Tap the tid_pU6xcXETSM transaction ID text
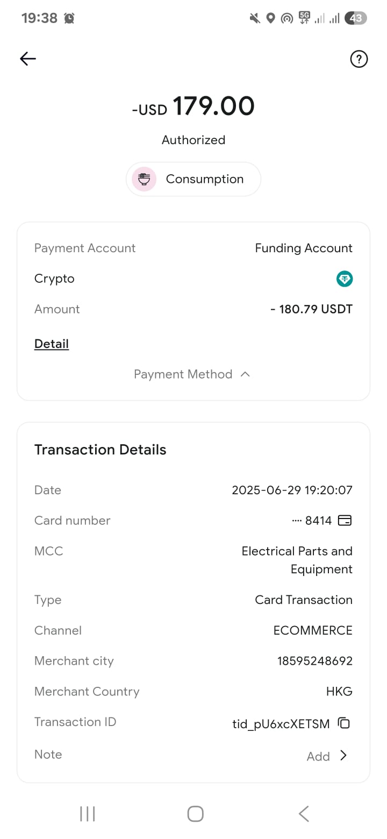The width and height of the screenshot is (387, 839). coord(281,724)
